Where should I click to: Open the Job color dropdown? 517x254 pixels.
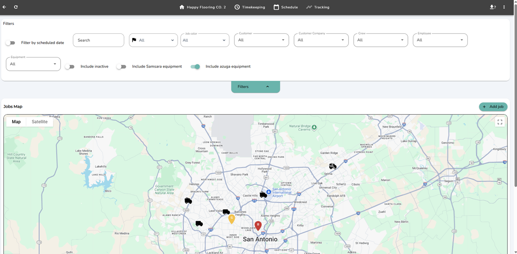click(205, 40)
